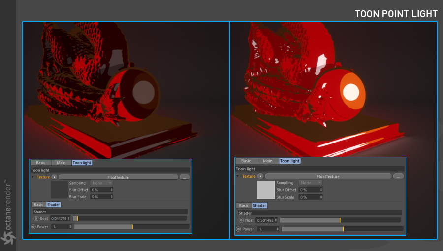Switch to the Main tab in left panel

point(61,163)
